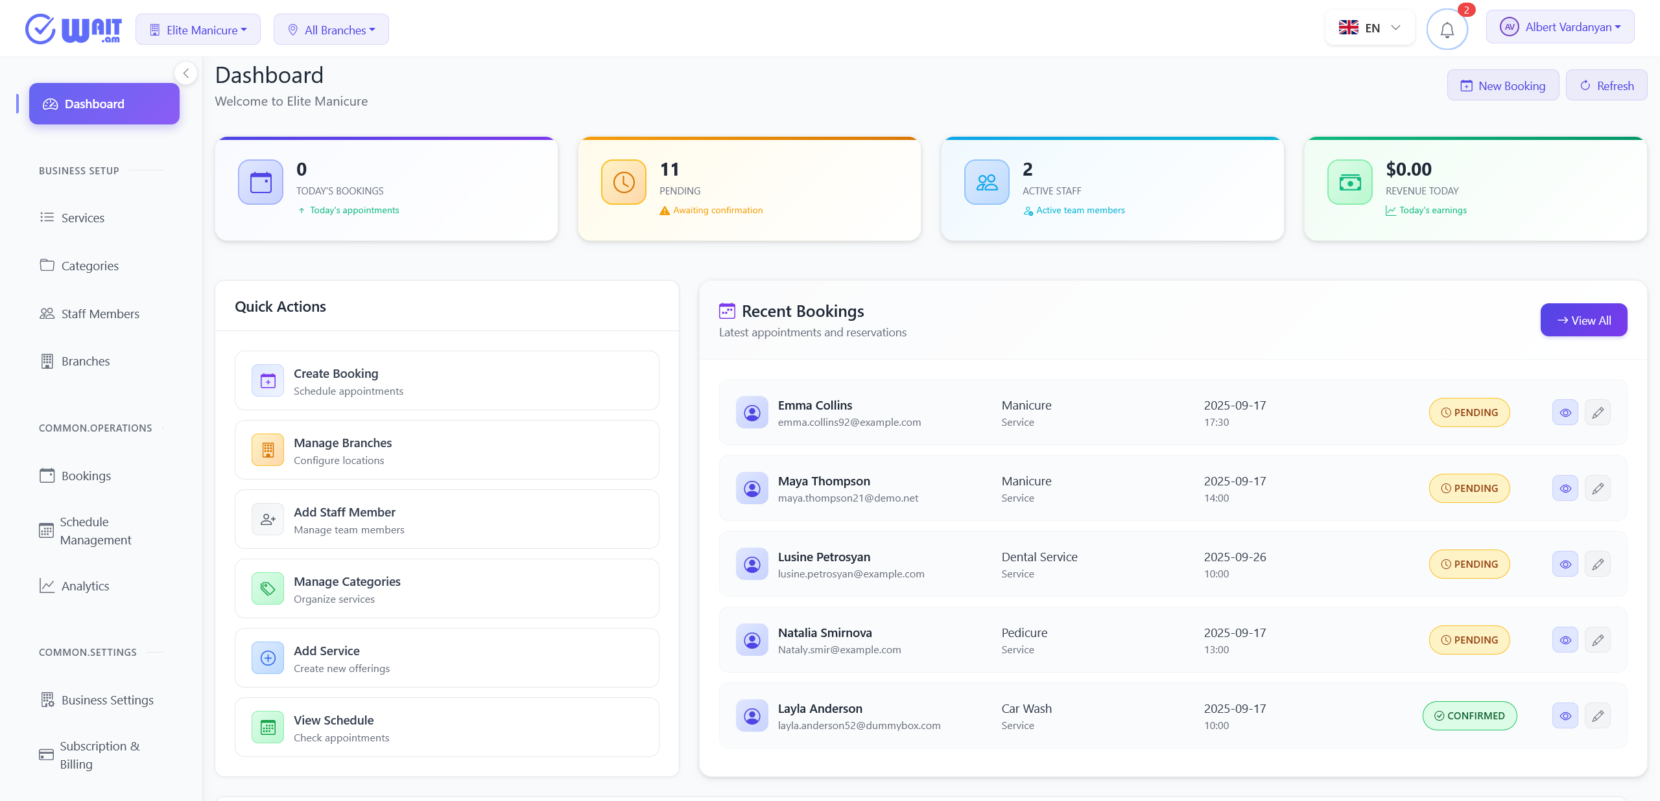
Task: Click the New Booking button
Action: pyautogui.click(x=1502, y=86)
